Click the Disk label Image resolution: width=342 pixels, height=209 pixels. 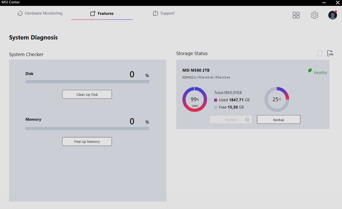(x=30, y=74)
